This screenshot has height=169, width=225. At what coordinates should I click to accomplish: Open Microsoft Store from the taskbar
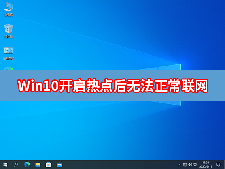(x=49, y=165)
